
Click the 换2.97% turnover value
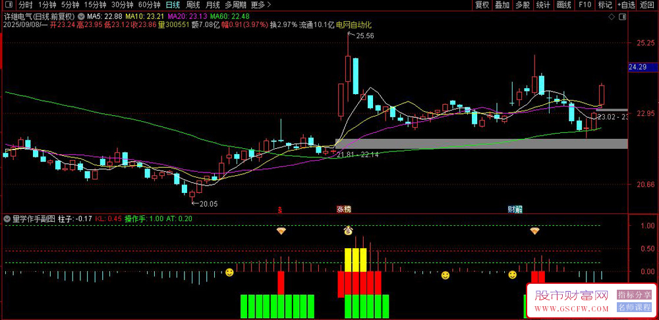coord(283,25)
